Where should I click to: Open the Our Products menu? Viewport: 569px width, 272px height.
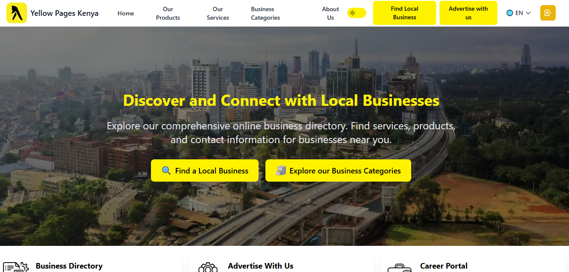pyautogui.click(x=168, y=13)
